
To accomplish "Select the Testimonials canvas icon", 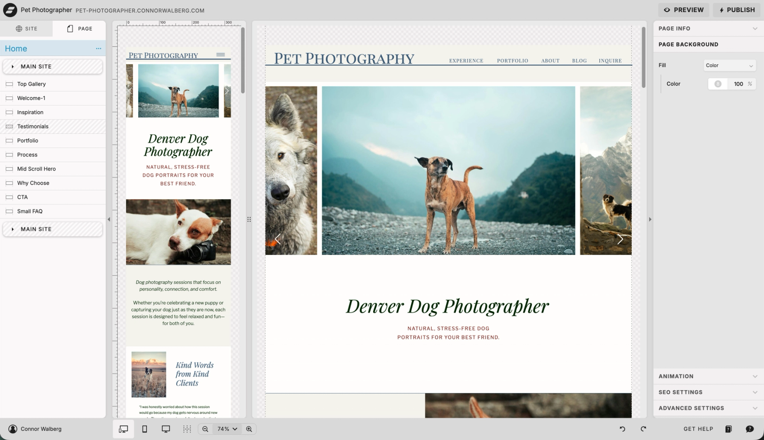I will [9, 126].
